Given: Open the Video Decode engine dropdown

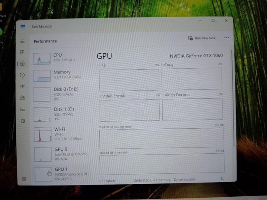Looking at the screenshot, I should point(176,95).
